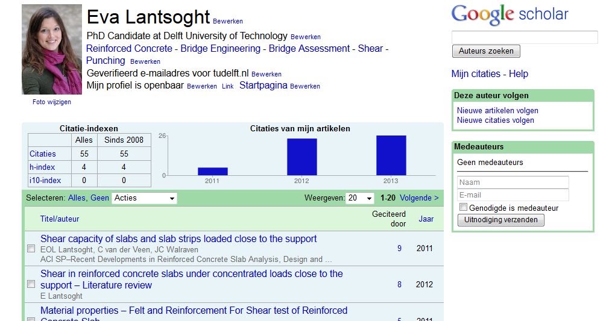Viewport: 612px width, 321px height.
Task: Open the Help link
Action: click(x=519, y=73)
